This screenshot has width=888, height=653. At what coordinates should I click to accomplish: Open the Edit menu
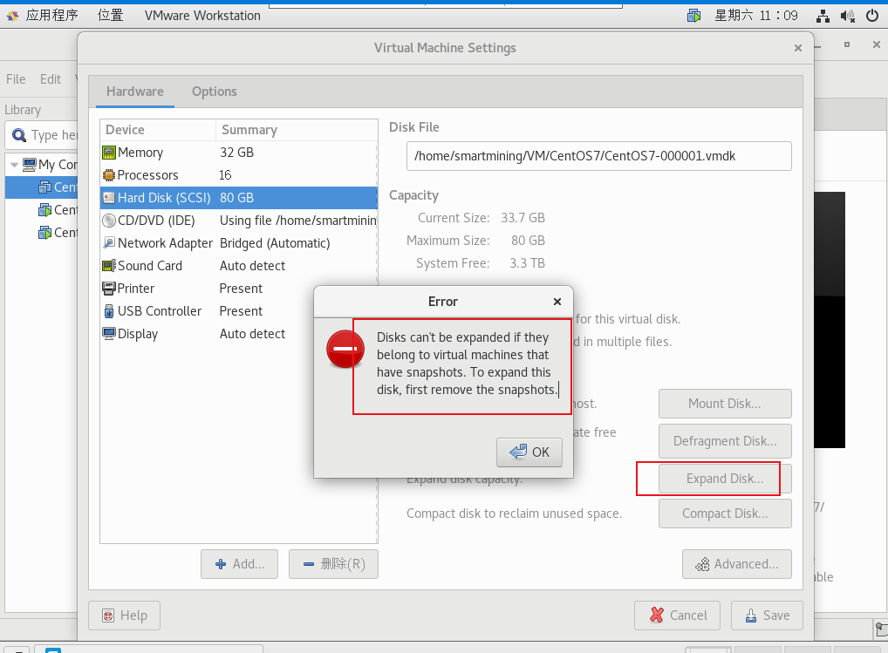[51, 79]
